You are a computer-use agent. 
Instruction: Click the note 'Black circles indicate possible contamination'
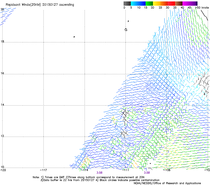click(x=129, y=180)
